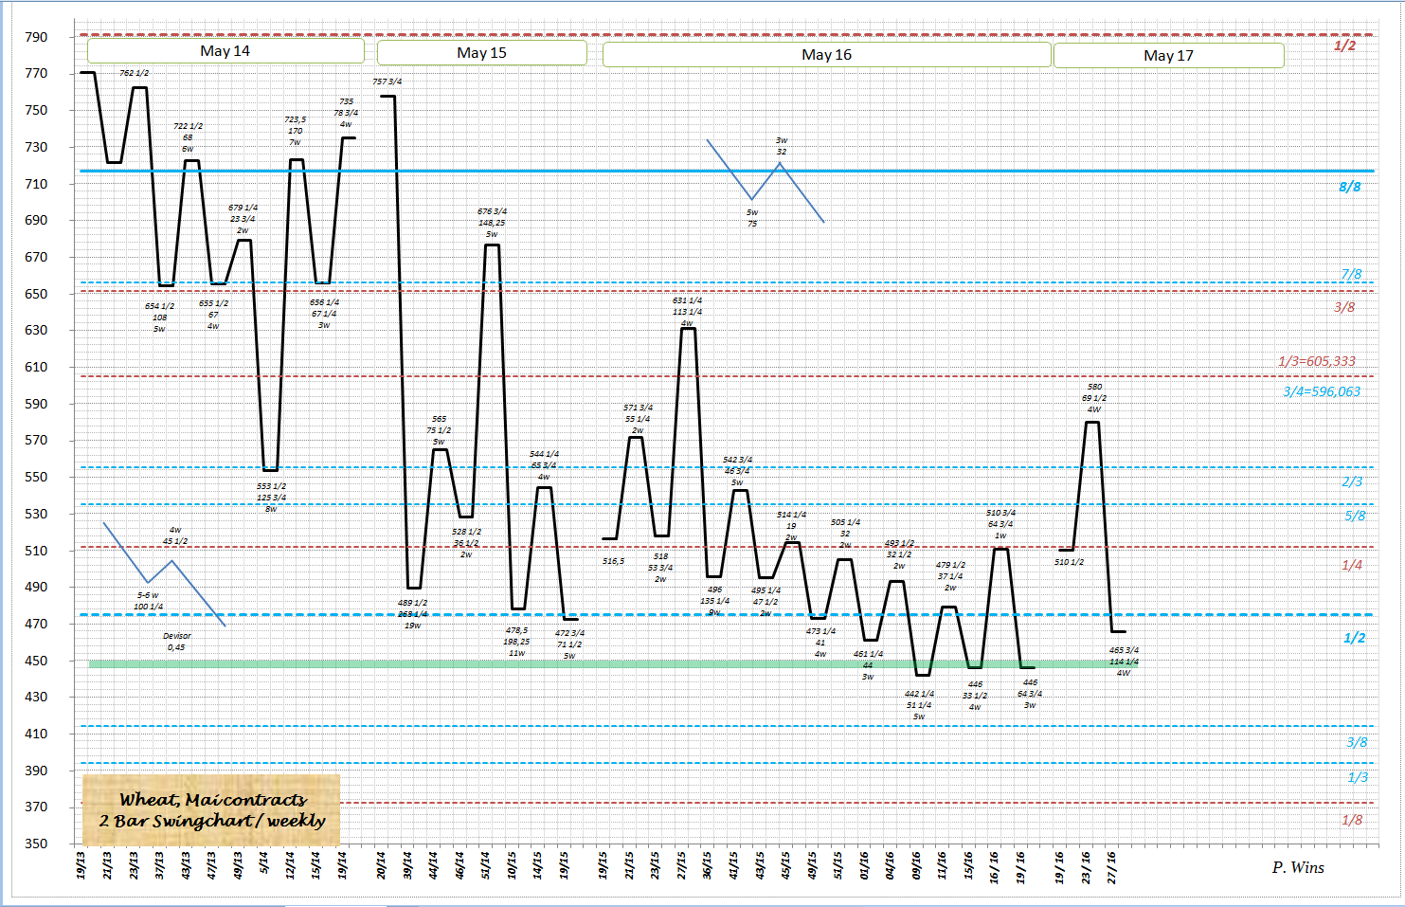Click the May 16 header box

click(x=826, y=55)
